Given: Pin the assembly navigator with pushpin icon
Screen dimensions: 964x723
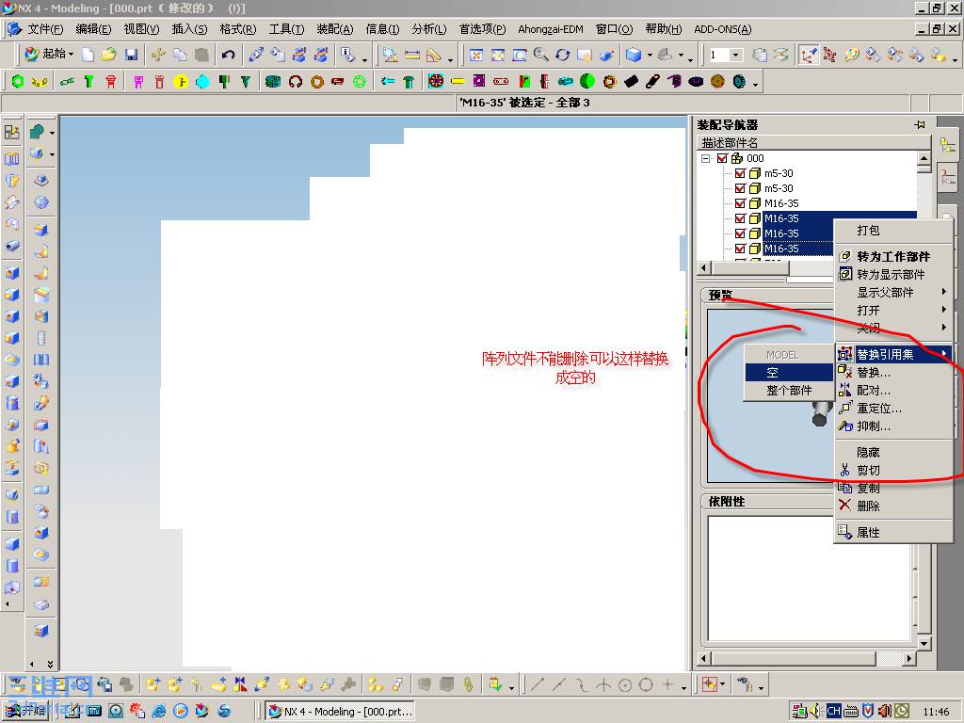Looking at the screenshot, I should point(920,125).
